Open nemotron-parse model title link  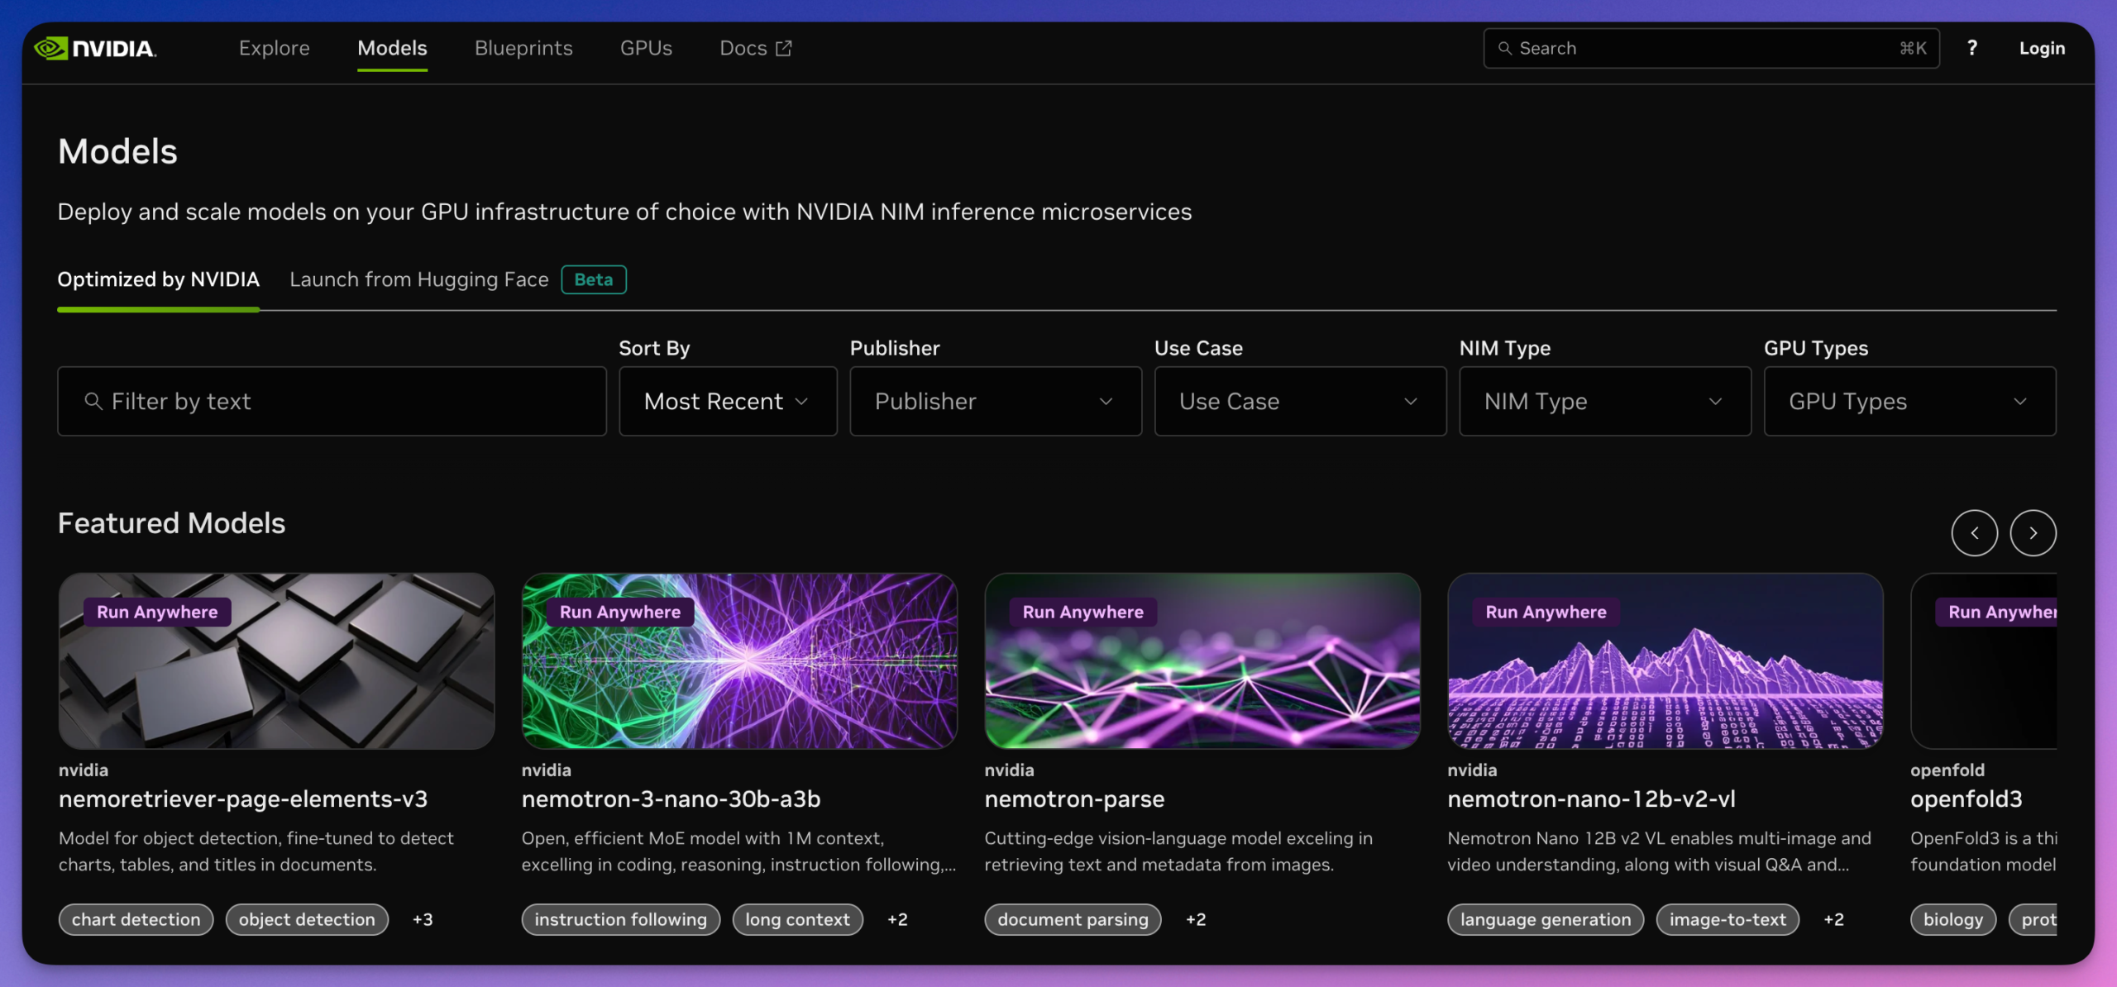[1073, 799]
